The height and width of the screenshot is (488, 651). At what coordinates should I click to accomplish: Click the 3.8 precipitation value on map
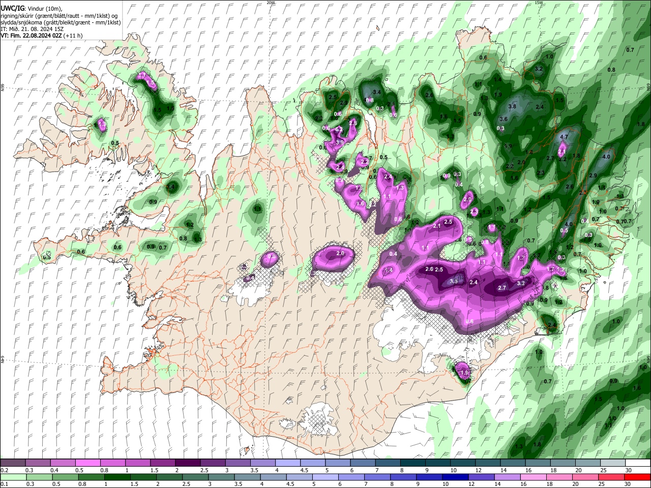[x=512, y=107]
